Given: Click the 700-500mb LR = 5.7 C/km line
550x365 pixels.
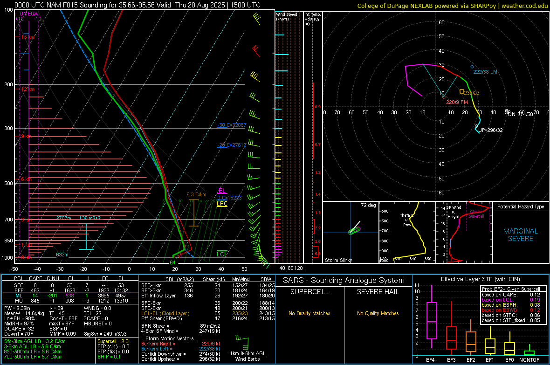Looking at the screenshot, I should [33, 357].
